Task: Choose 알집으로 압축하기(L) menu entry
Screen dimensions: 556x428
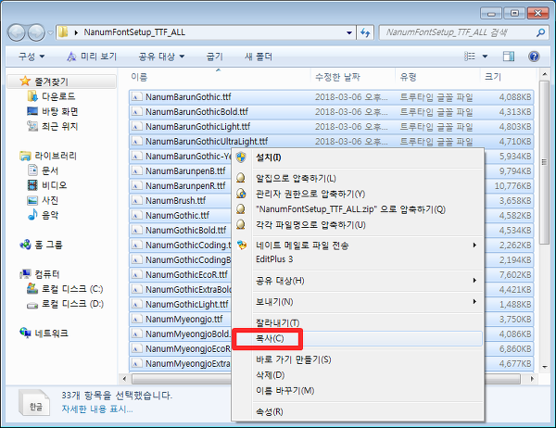Action: coord(358,179)
